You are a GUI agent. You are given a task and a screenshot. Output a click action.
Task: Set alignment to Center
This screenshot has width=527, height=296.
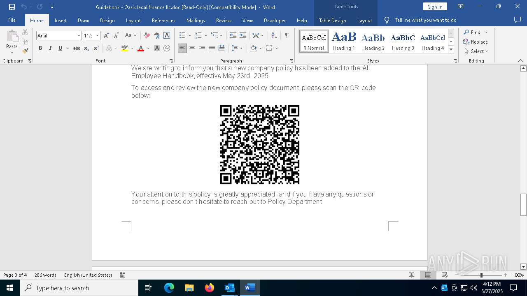click(192, 48)
